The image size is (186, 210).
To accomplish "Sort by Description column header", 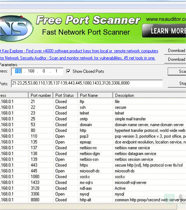I will click(149, 95).
